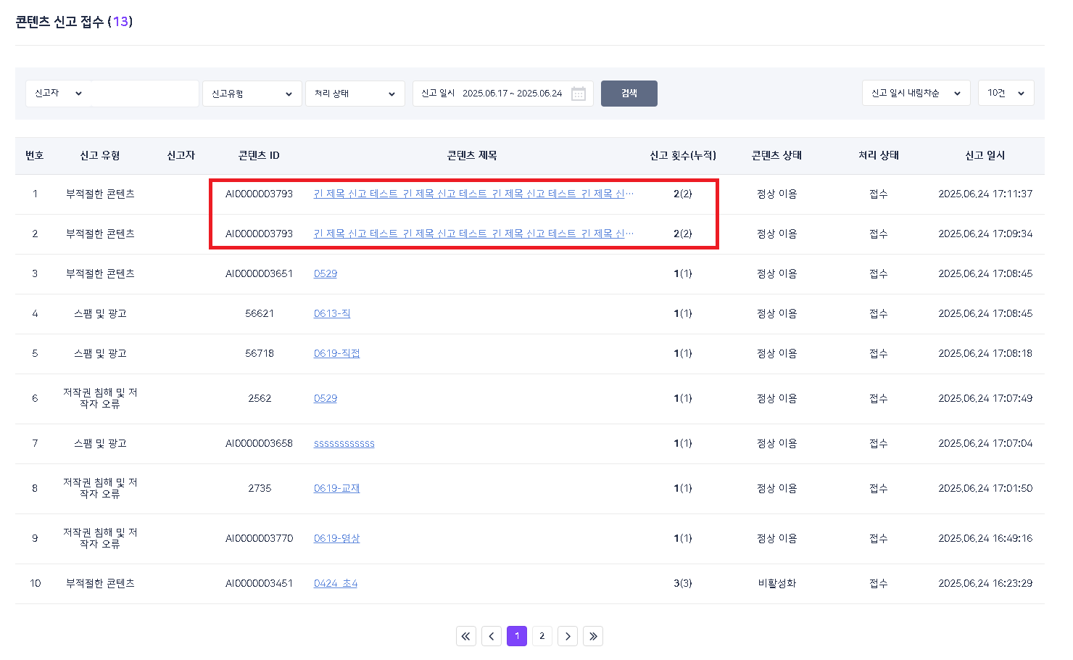Jump to last page double-right arrow
Viewport: 1073px width, 660px height.
pyautogui.click(x=593, y=636)
